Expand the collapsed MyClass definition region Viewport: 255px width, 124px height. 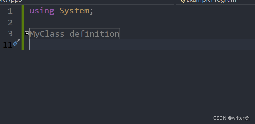[27, 33]
